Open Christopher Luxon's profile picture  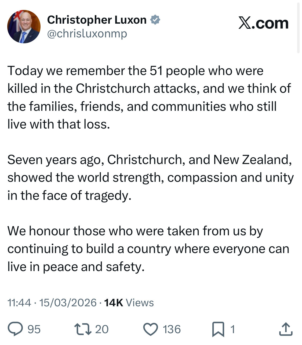(x=24, y=27)
